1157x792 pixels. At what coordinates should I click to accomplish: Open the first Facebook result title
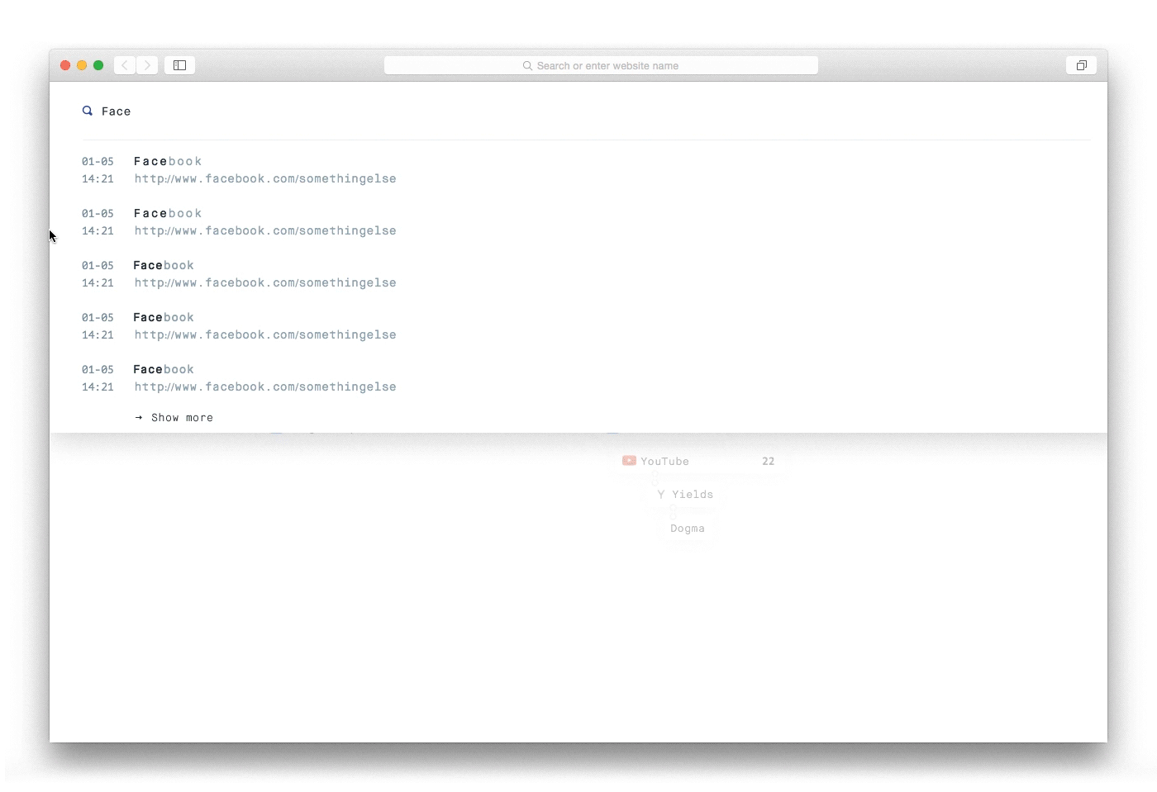tap(168, 162)
